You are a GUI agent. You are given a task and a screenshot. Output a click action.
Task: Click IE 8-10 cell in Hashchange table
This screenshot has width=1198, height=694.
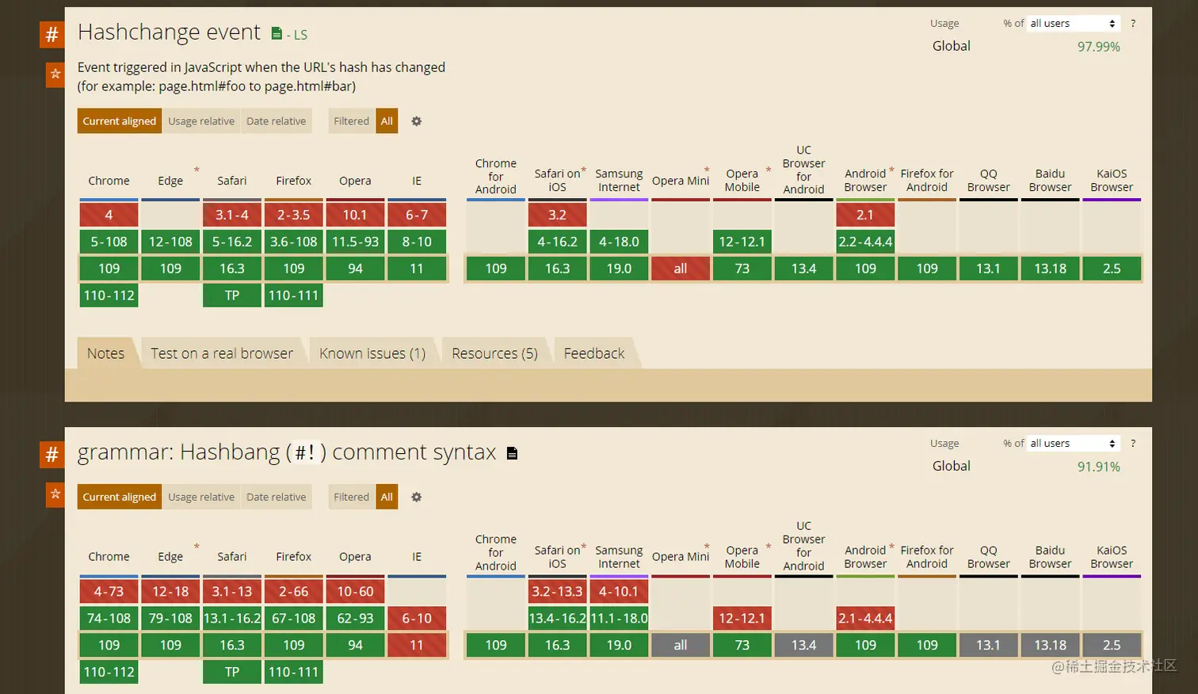pos(417,242)
